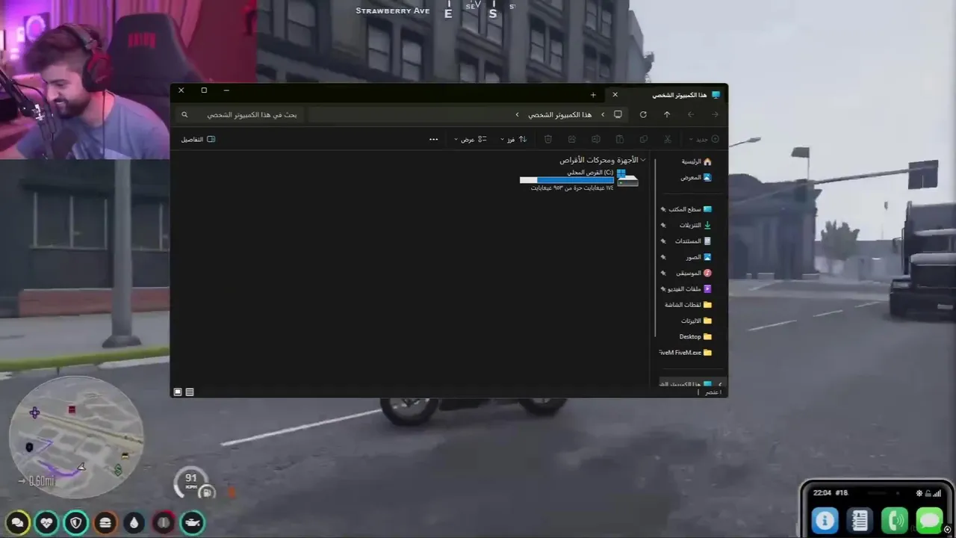Open the جديد (New) dropdown
The width and height of the screenshot is (956, 538).
[x=704, y=139]
